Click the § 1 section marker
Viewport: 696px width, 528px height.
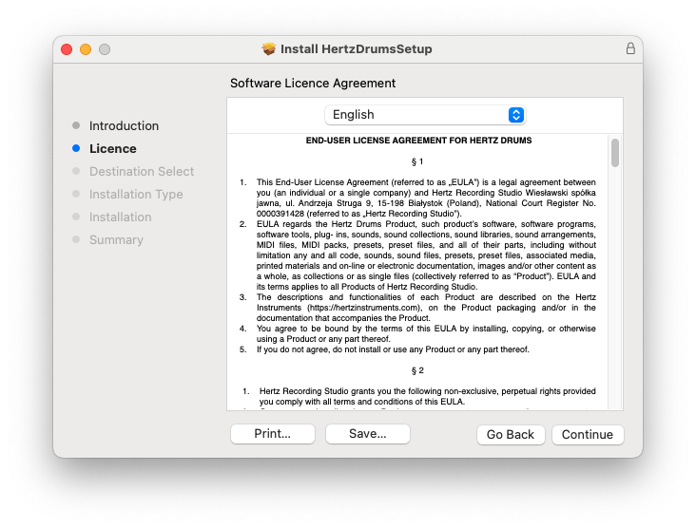[x=417, y=161]
